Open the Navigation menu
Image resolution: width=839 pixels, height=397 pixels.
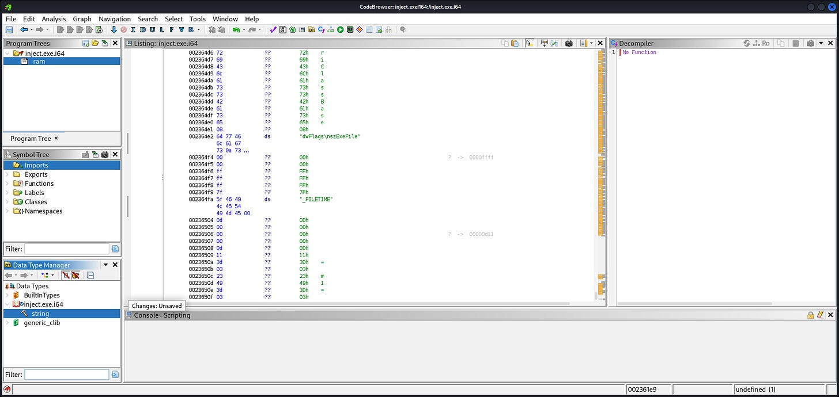coord(115,19)
